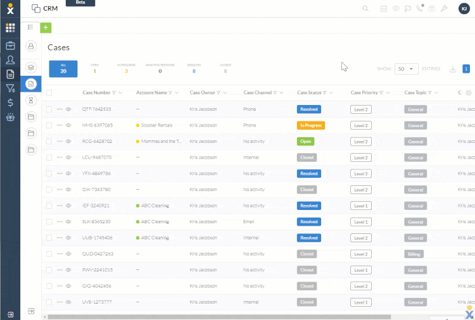Click the eye icon for case IEF-3240921
Screen dimensions: 475x320
[x=68, y=206]
